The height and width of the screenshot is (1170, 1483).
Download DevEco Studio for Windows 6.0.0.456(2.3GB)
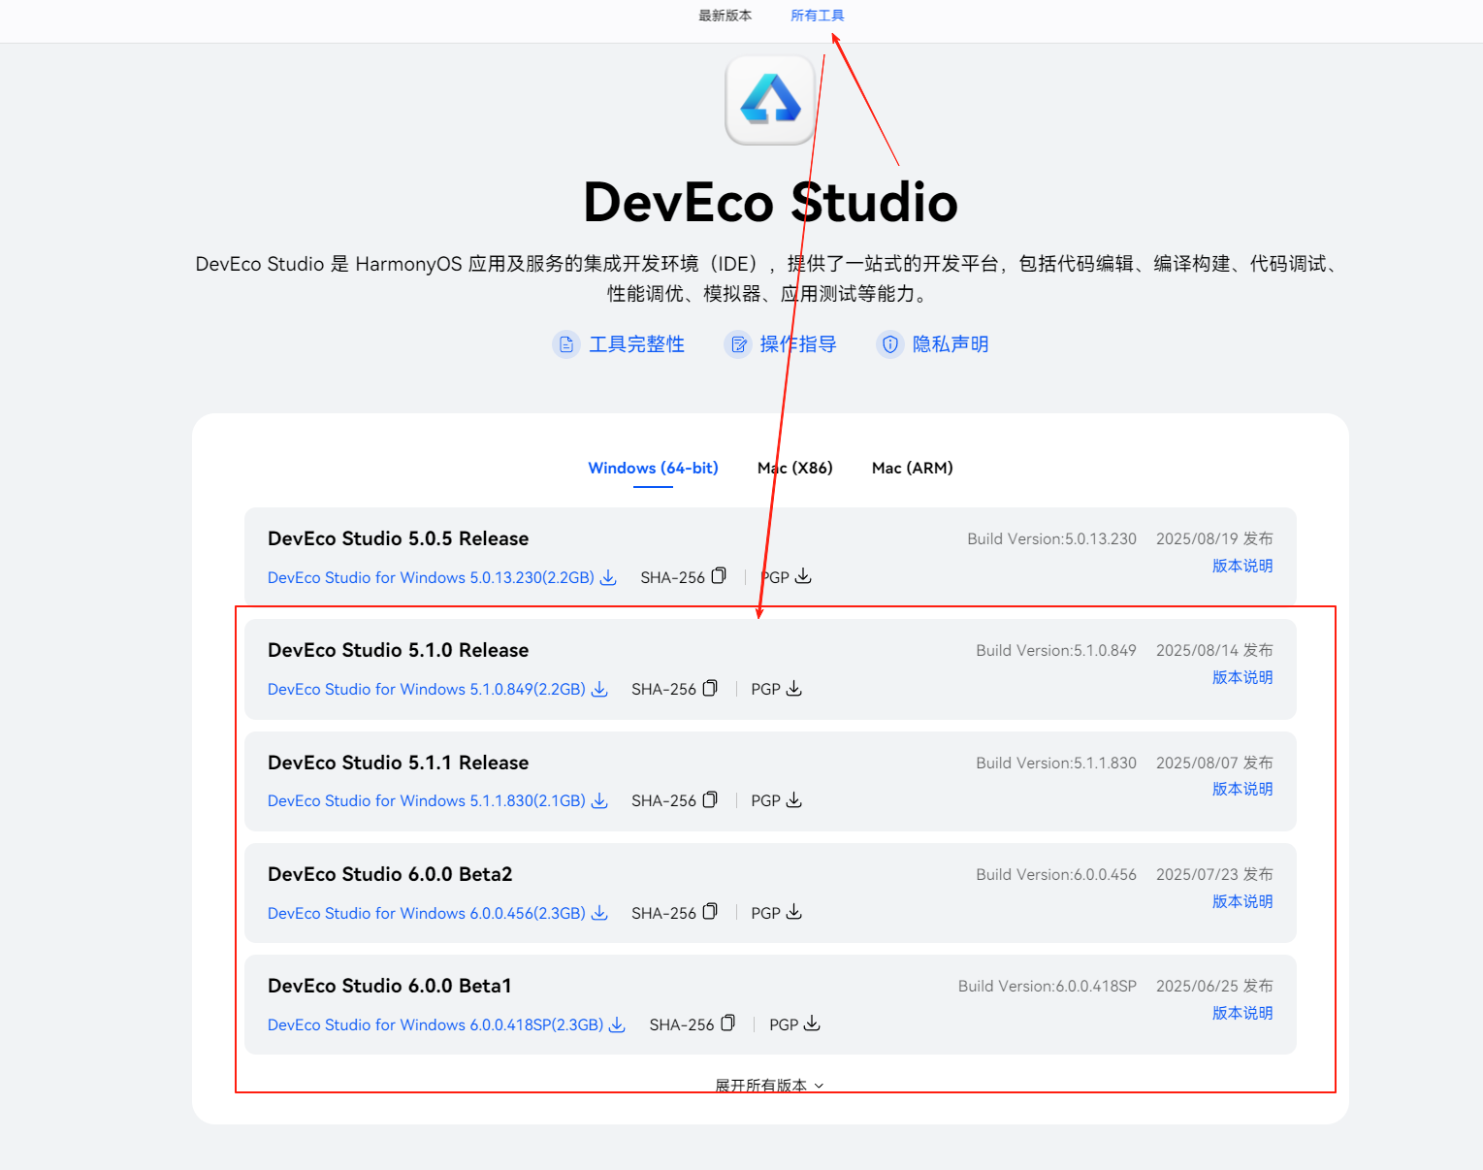[427, 913]
